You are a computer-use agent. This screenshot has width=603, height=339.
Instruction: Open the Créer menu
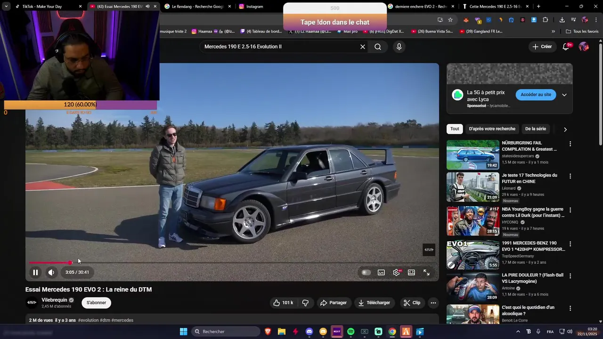click(542, 47)
